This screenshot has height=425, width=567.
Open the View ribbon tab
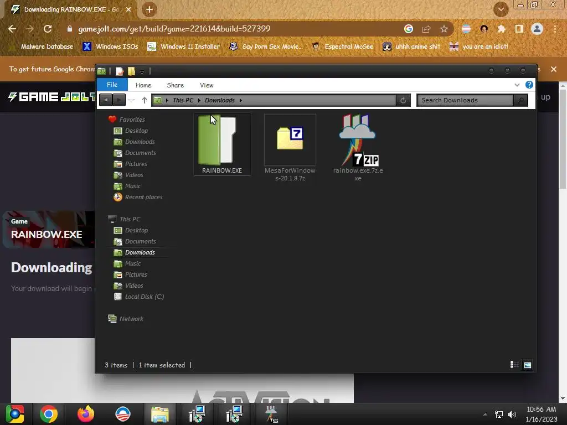coord(207,85)
